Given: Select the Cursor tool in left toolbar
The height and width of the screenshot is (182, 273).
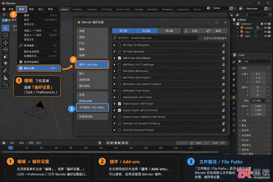Looking at the screenshot, I should (x=6, y=35).
